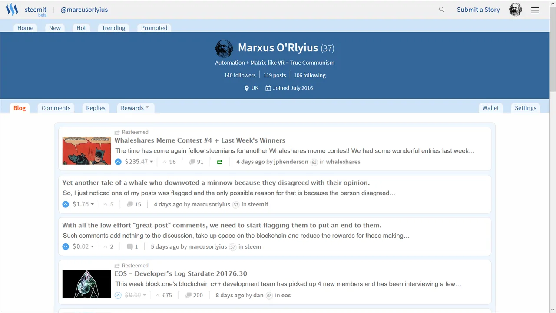Expand the $235.47 payout dropdown

coord(139,162)
